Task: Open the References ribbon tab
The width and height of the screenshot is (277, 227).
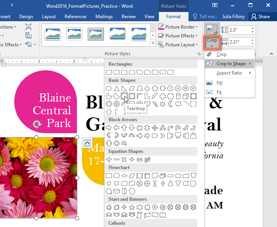Action: (75, 17)
